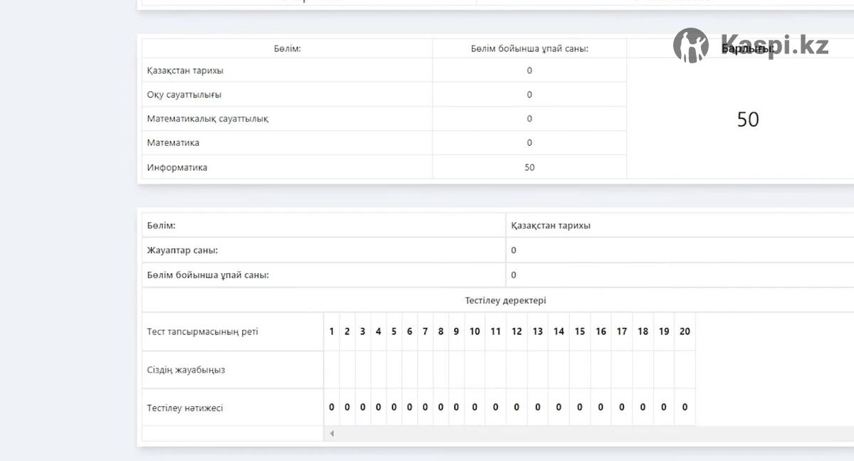Click test question number 20 header
The width and height of the screenshot is (854, 461).
tap(685, 332)
